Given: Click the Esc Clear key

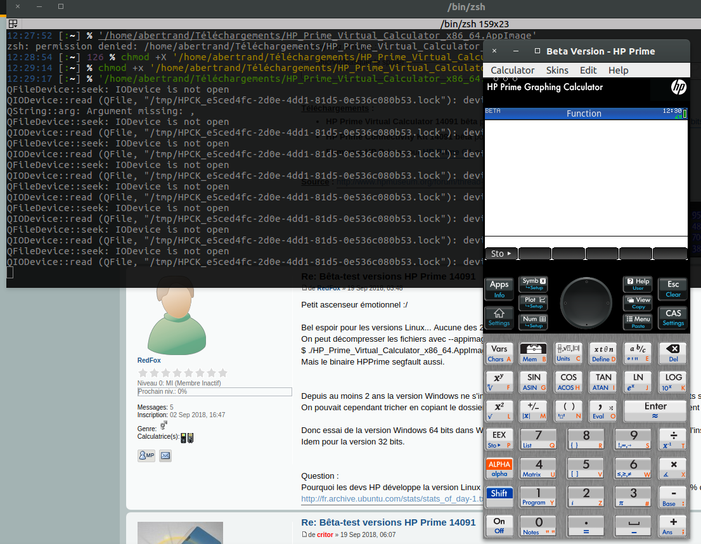Looking at the screenshot, I should click(673, 288).
